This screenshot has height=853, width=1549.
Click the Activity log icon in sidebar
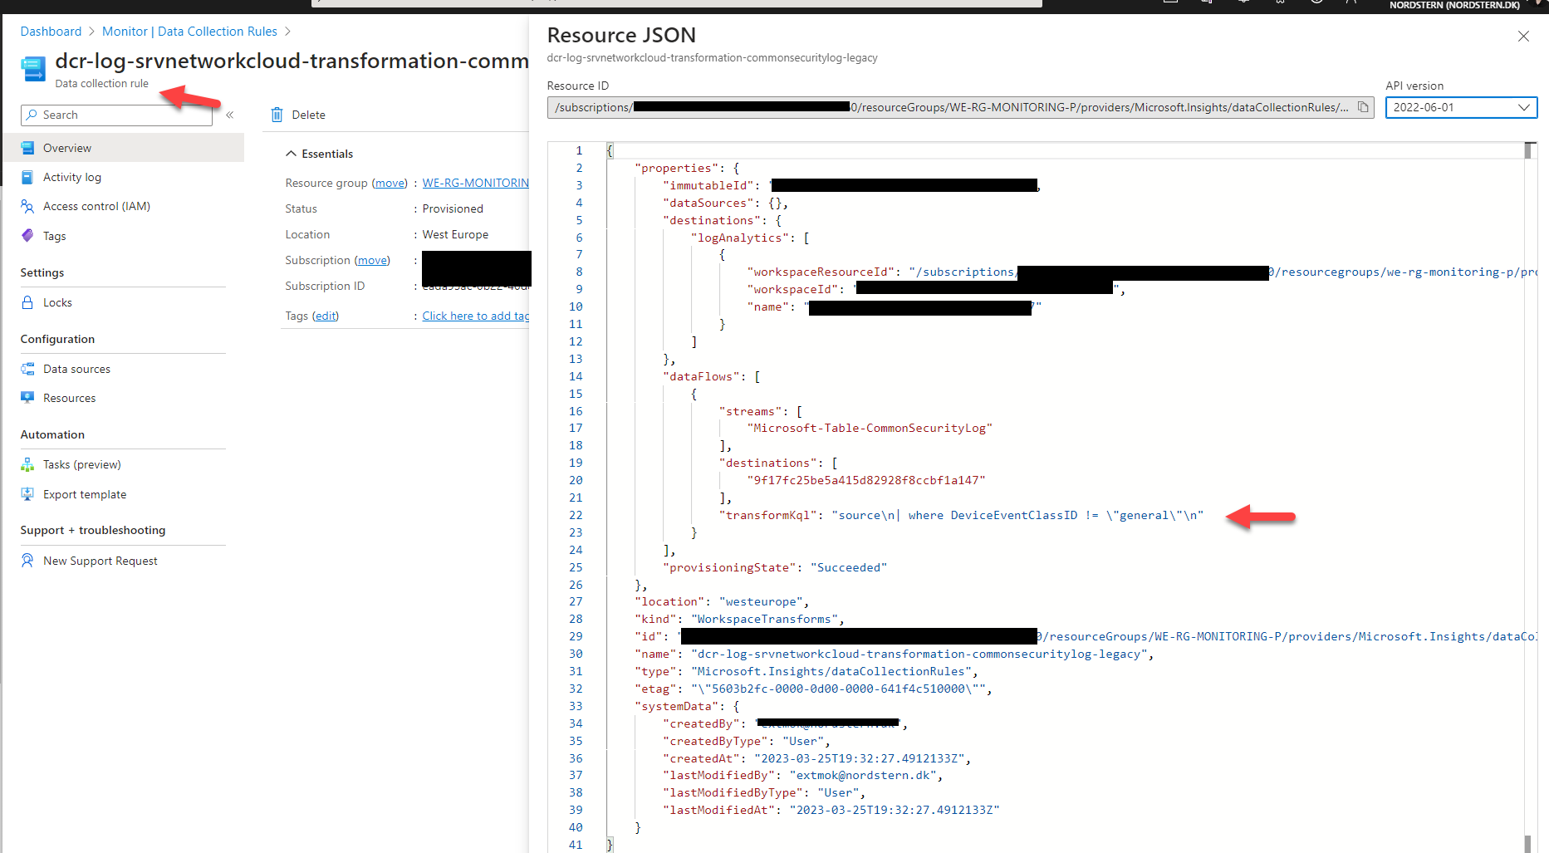pos(27,177)
